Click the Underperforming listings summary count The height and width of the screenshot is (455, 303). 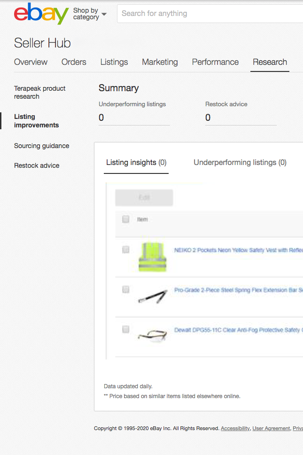click(101, 118)
